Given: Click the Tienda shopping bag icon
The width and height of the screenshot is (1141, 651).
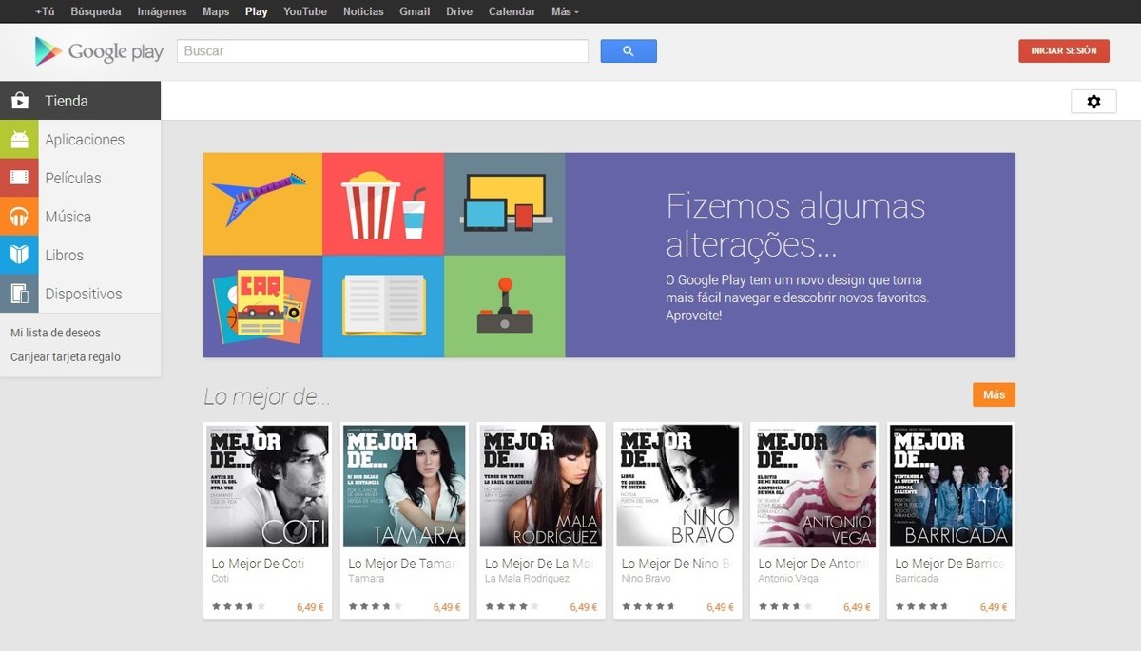Looking at the screenshot, I should [x=19, y=101].
